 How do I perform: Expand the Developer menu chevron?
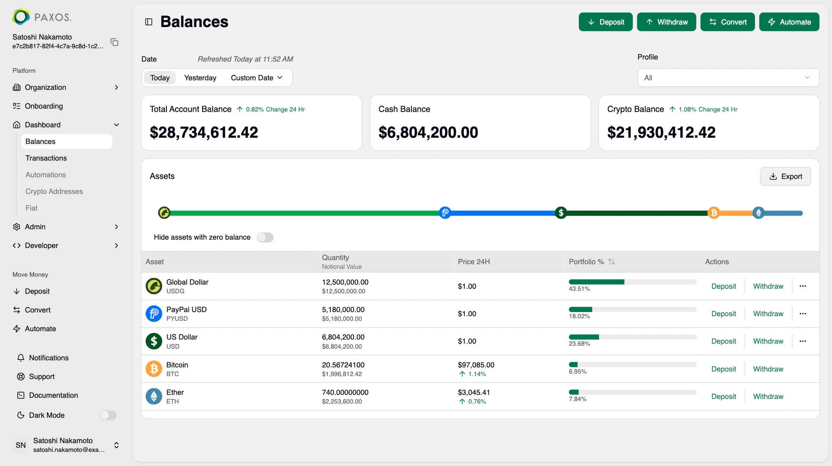coord(116,245)
